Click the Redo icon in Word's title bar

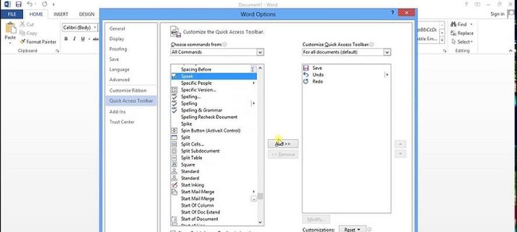click(x=45, y=4)
